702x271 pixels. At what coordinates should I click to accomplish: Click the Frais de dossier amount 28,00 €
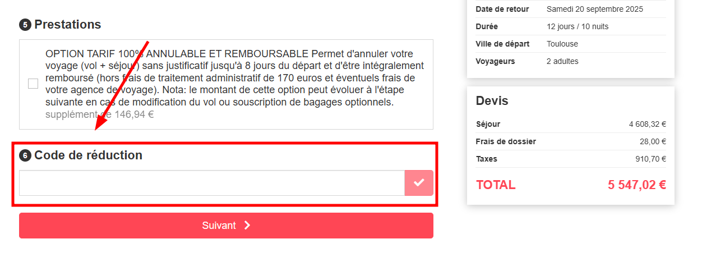coord(652,142)
